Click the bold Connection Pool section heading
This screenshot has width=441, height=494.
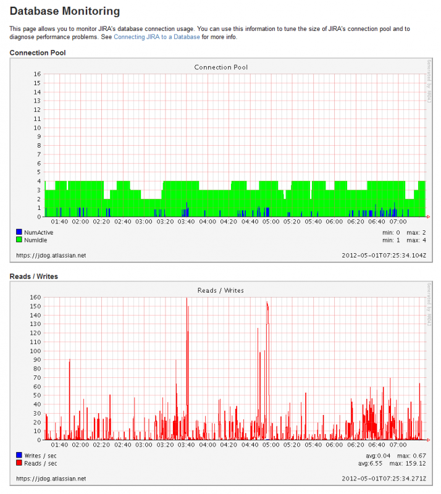click(x=38, y=52)
